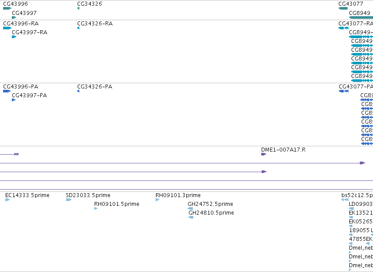Select the CG34326-RA transcript glyph
The width and height of the screenshot is (373, 272).
coord(78,28)
